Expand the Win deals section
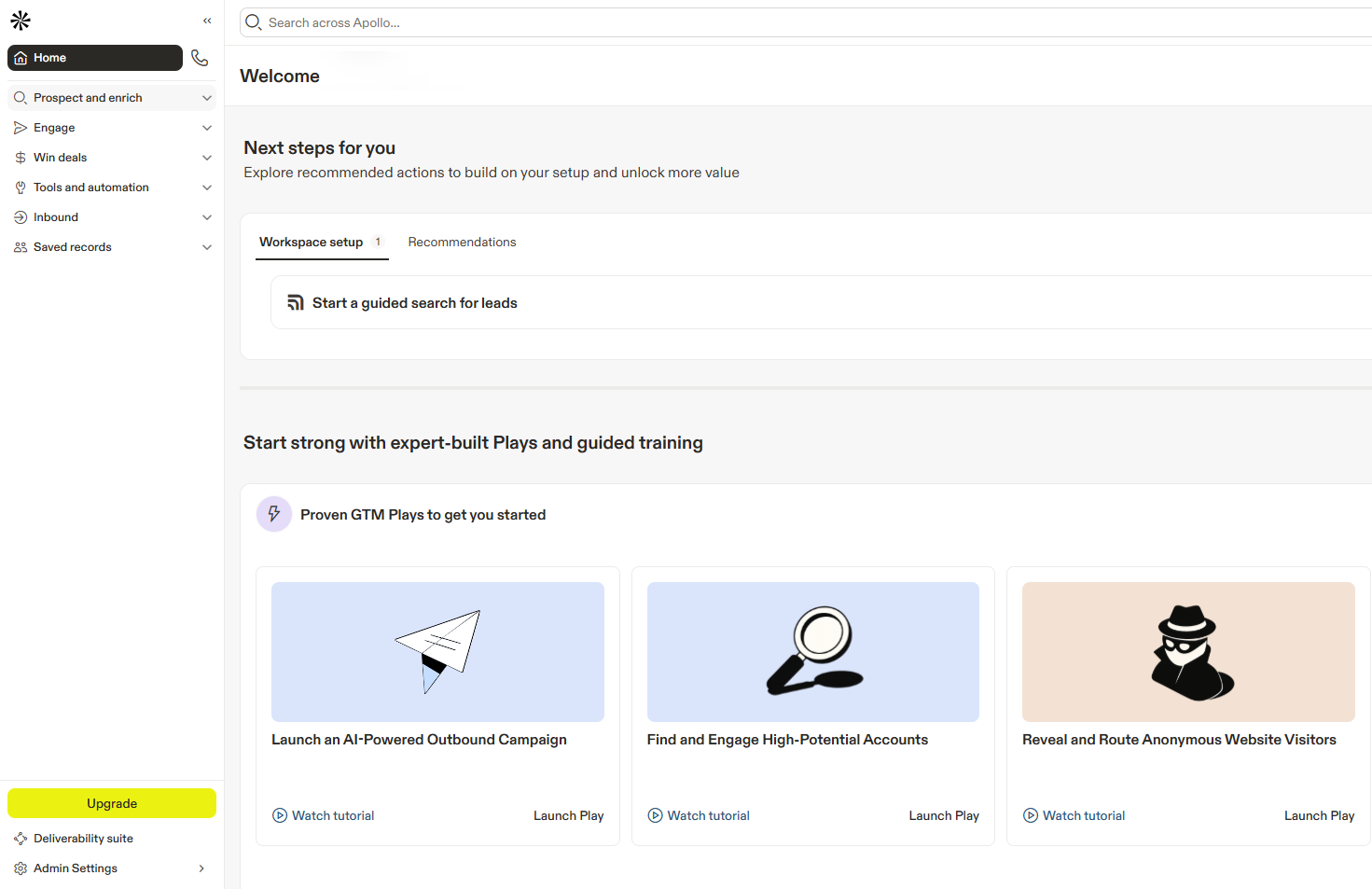Viewport: 1372px width, 889px height. pos(207,158)
